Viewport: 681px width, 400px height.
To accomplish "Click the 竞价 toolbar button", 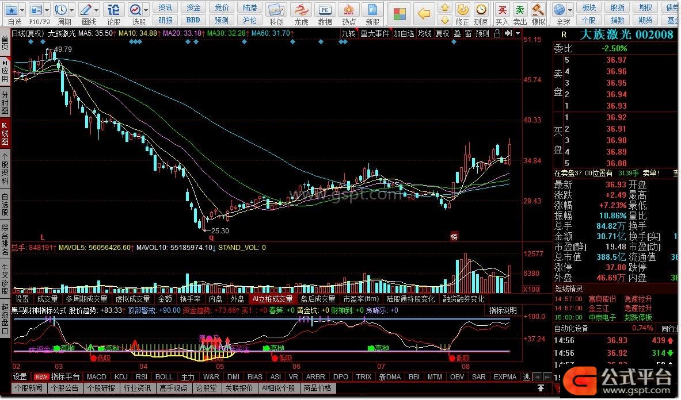I will 222,8.
